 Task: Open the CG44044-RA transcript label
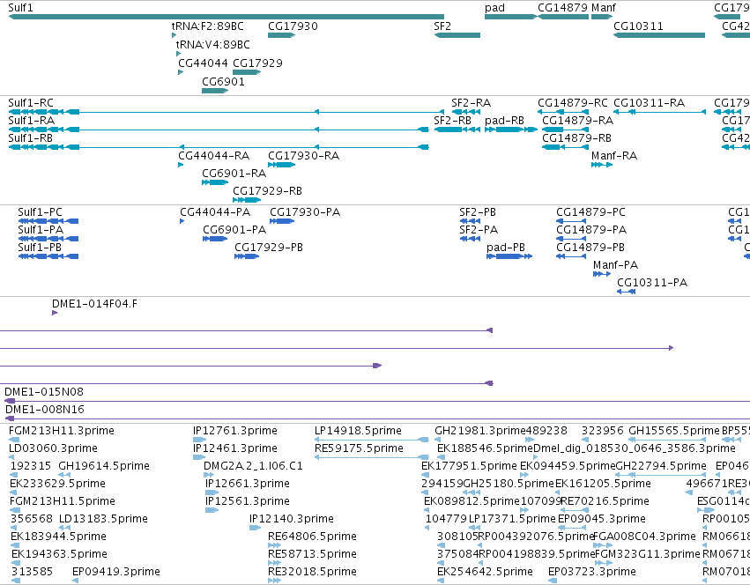coord(214,156)
